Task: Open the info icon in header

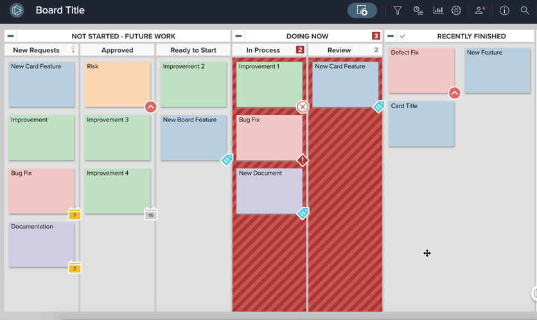Action: point(504,10)
